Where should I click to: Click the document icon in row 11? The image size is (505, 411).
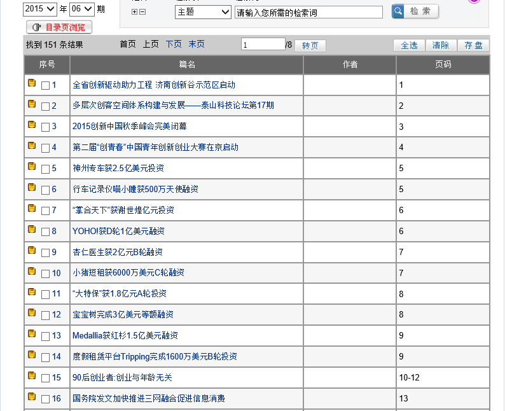click(x=32, y=292)
